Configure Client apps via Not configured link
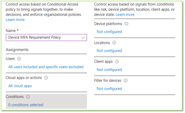This screenshot has width=185, height=113. click(x=109, y=70)
